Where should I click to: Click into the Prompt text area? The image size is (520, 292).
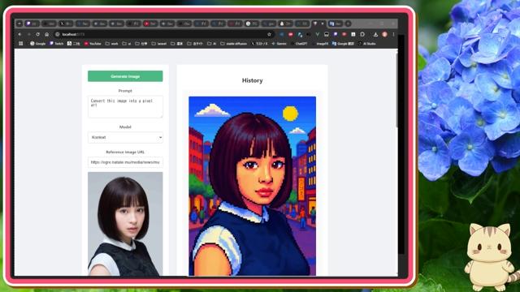coord(125,106)
